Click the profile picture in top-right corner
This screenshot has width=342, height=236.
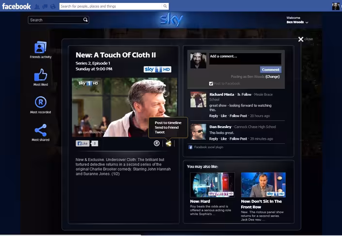[x=336, y=6]
